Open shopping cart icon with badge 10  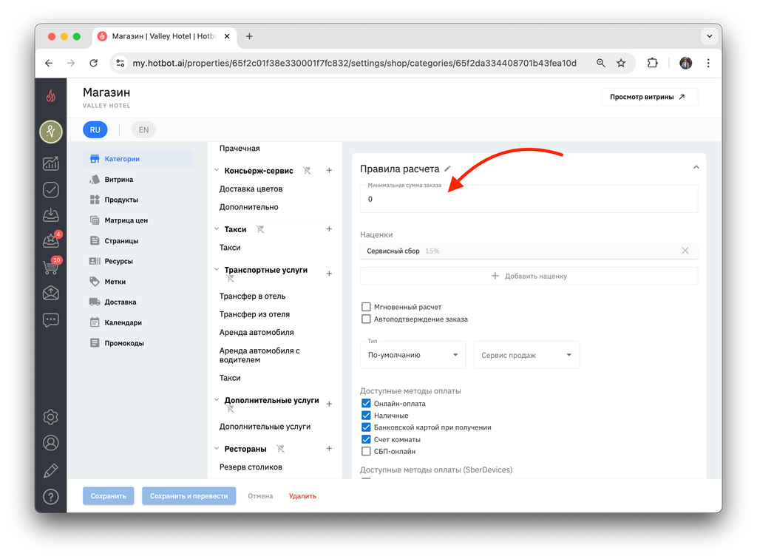pyautogui.click(x=51, y=266)
